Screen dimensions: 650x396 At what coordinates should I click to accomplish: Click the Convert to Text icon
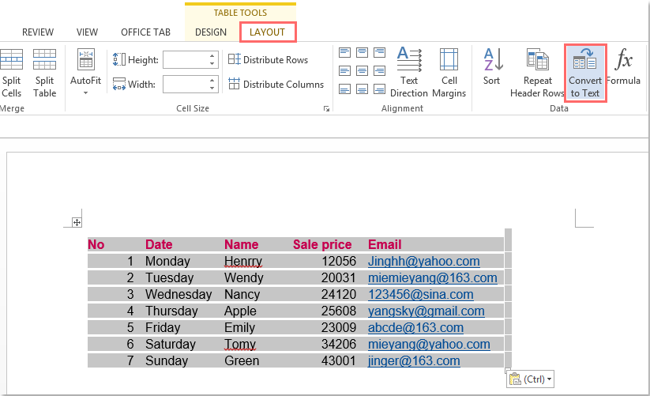(x=585, y=73)
